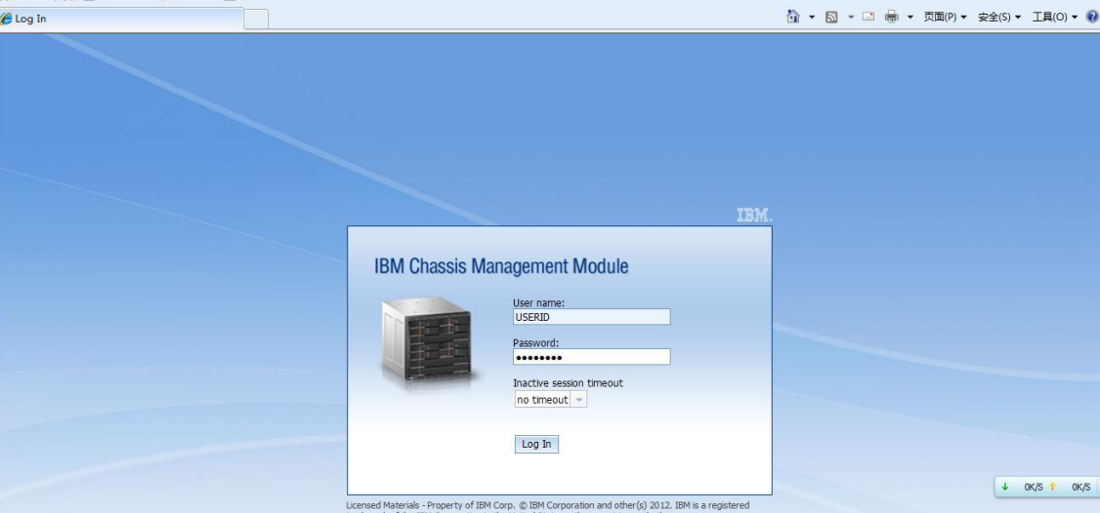
Task: Click the green download speed arrow
Action: (x=1004, y=487)
